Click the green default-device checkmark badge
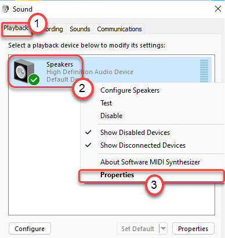Screen dimensions: 225x238 click(x=34, y=79)
